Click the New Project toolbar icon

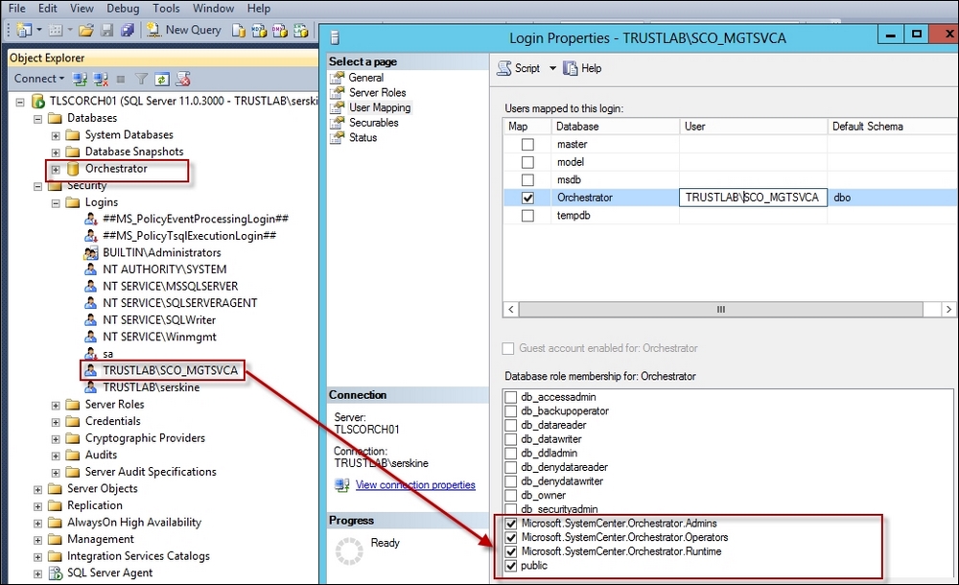(25, 30)
